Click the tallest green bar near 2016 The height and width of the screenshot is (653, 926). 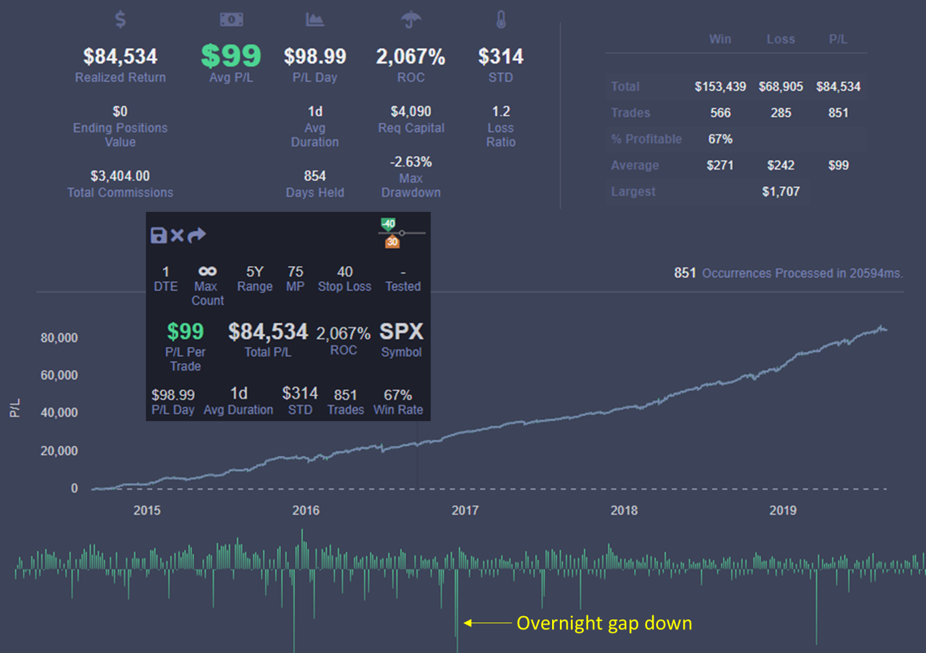(x=302, y=550)
